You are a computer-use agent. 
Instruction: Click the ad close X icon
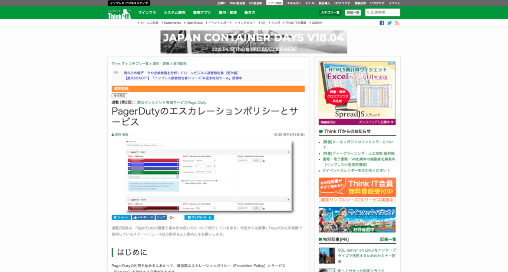[x=394, y=63]
